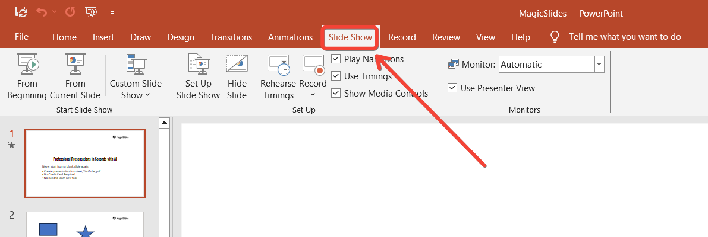The height and width of the screenshot is (237, 708).
Task: Open Set Up Slide Show dialog
Action: pyautogui.click(x=198, y=76)
